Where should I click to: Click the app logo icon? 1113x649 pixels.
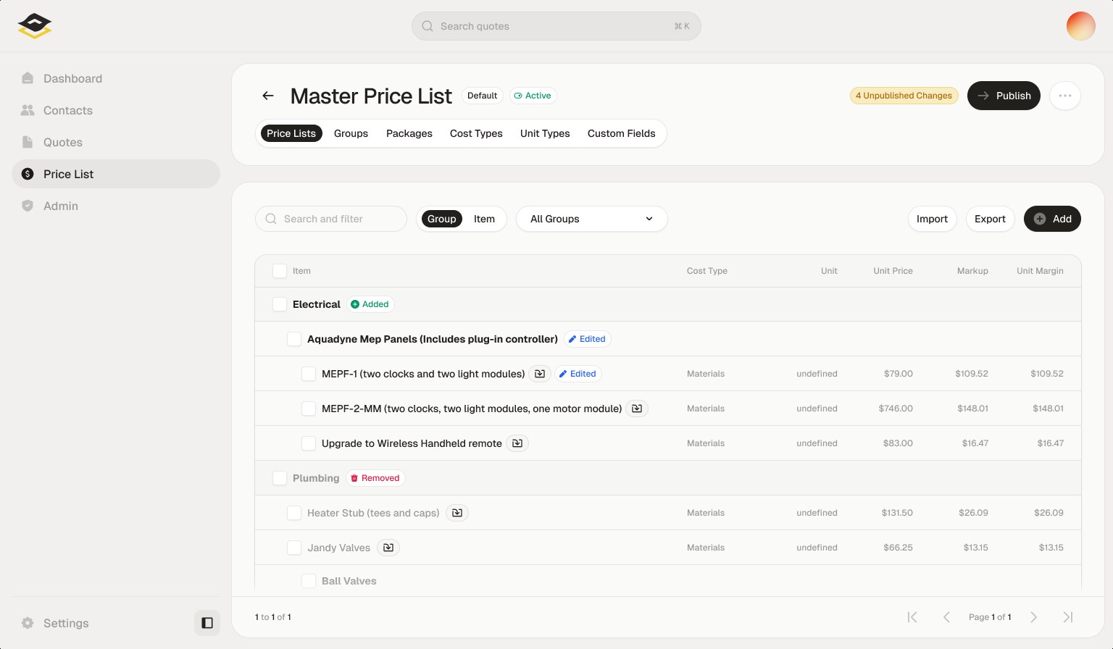pos(35,26)
